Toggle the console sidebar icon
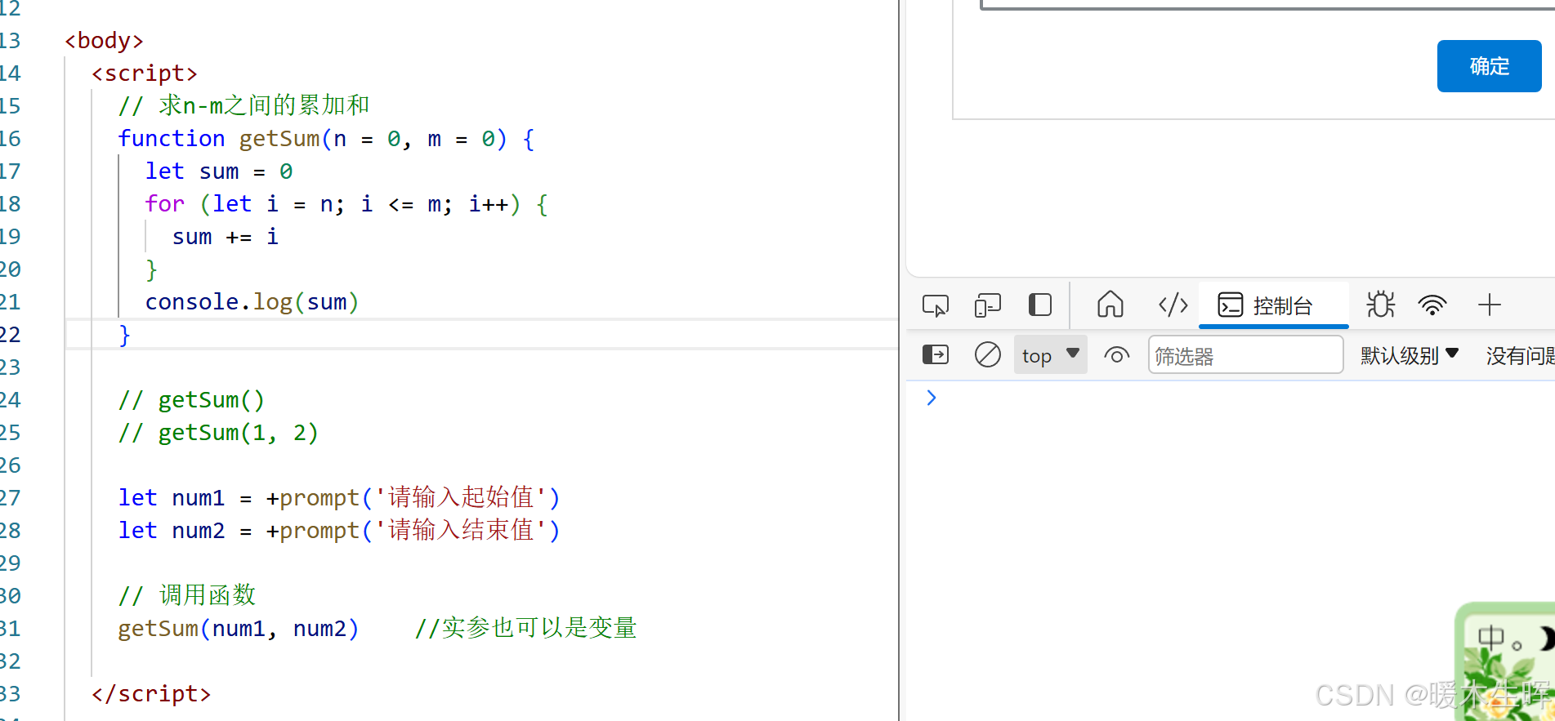Screen dimensions: 1555x721 click(x=936, y=354)
